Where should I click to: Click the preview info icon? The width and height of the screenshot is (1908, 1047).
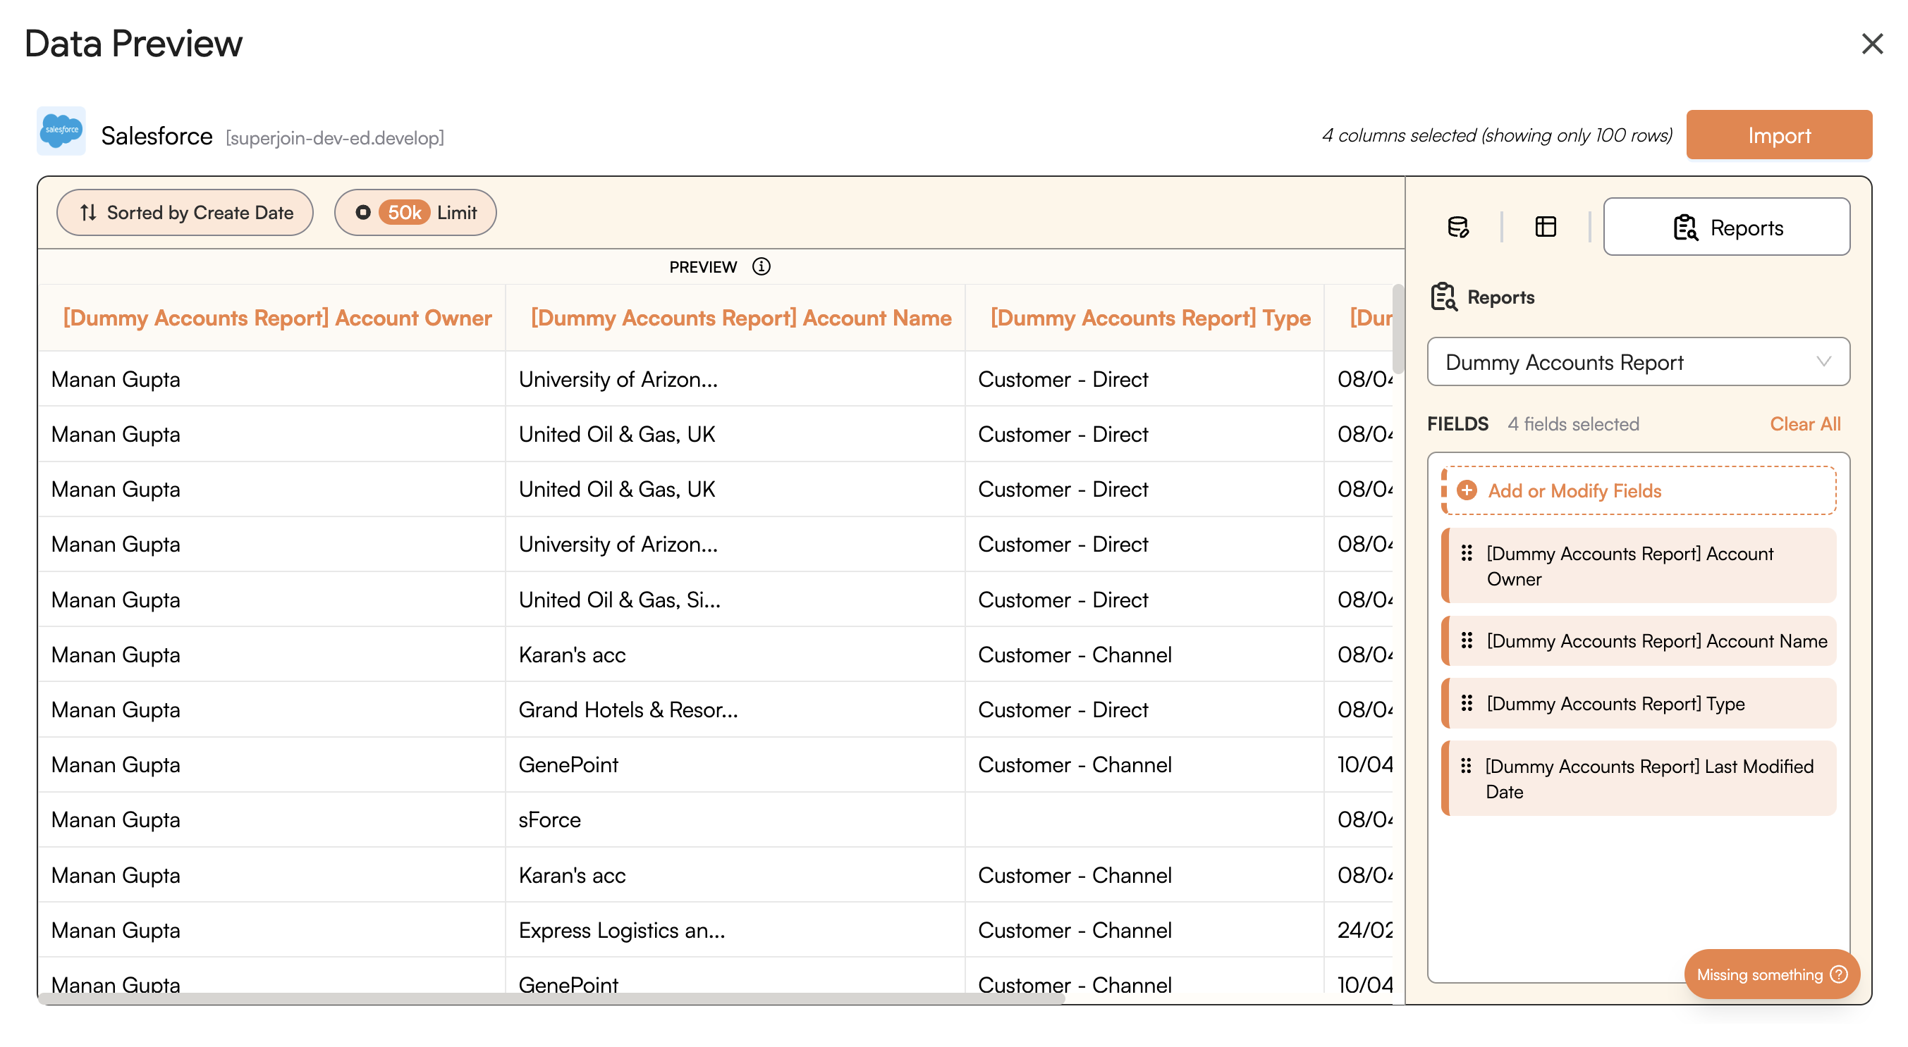pos(761,266)
